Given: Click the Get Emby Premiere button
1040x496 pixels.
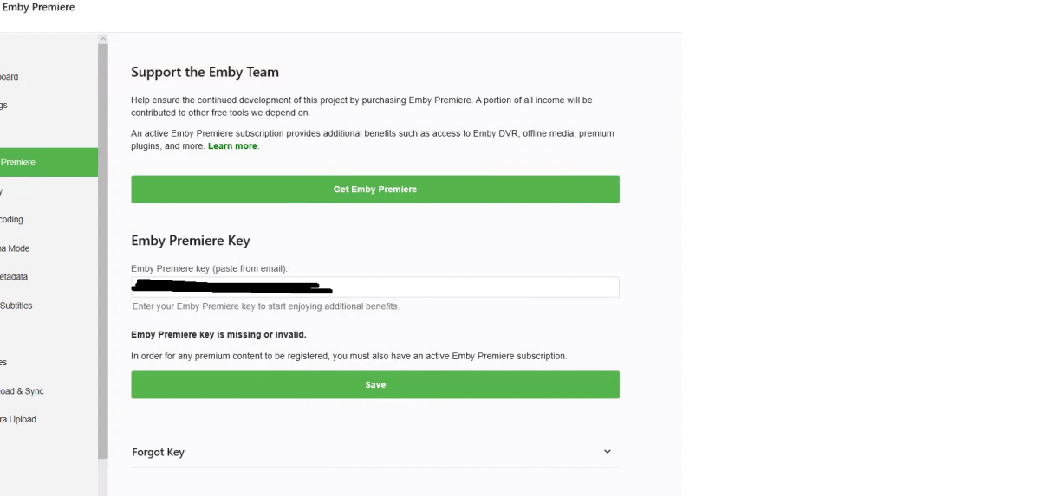Looking at the screenshot, I should tap(374, 190).
